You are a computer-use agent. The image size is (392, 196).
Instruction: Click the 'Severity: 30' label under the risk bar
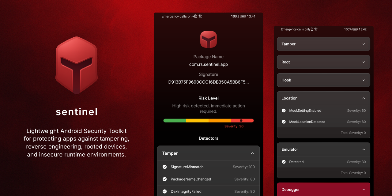pyautogui.click(x=234, y=126)
